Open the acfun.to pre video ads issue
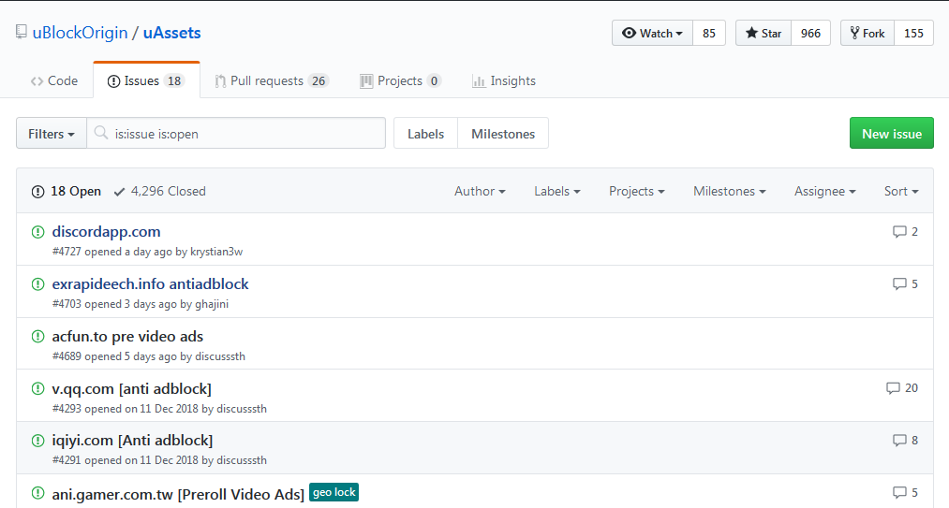Image resolution: width=949 pixels, height=508 pixels. (127, 336)
